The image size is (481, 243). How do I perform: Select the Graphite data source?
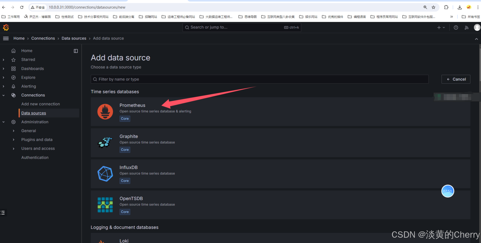click(280, 143)
